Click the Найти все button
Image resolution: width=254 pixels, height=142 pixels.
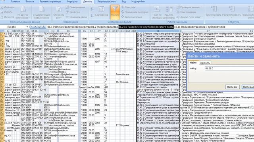(x=232, y=87)
